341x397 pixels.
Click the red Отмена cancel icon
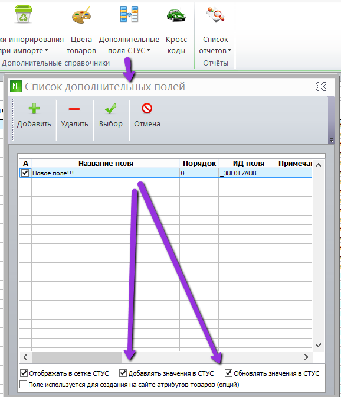(147, 108)
